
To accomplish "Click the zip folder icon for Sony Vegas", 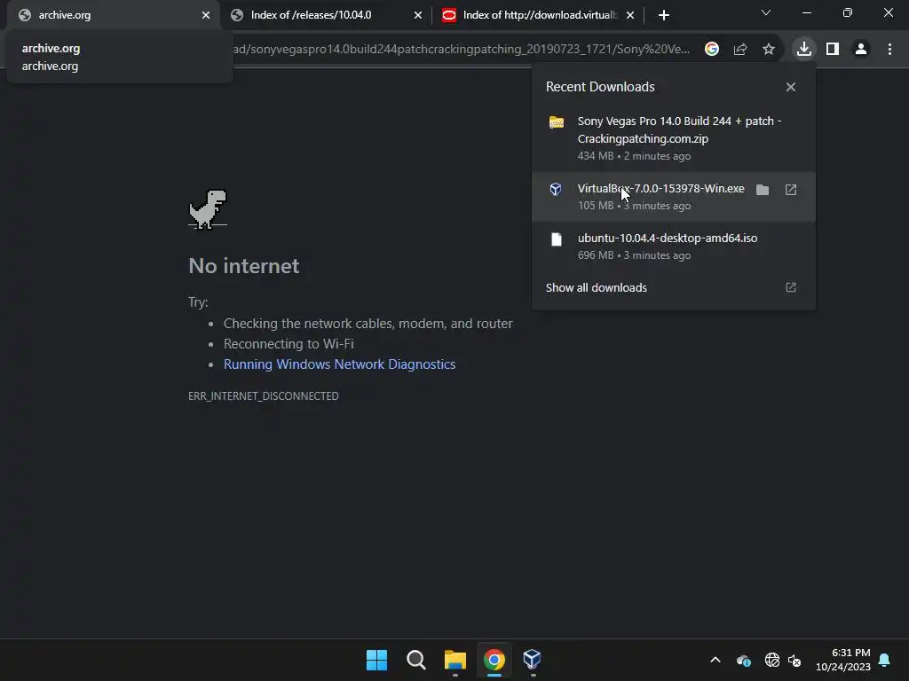I will (x=557, y=122).
